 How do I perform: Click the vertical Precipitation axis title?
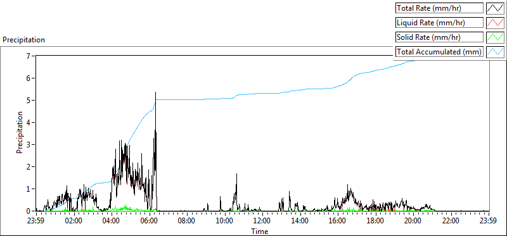click(x=20, y=133)
